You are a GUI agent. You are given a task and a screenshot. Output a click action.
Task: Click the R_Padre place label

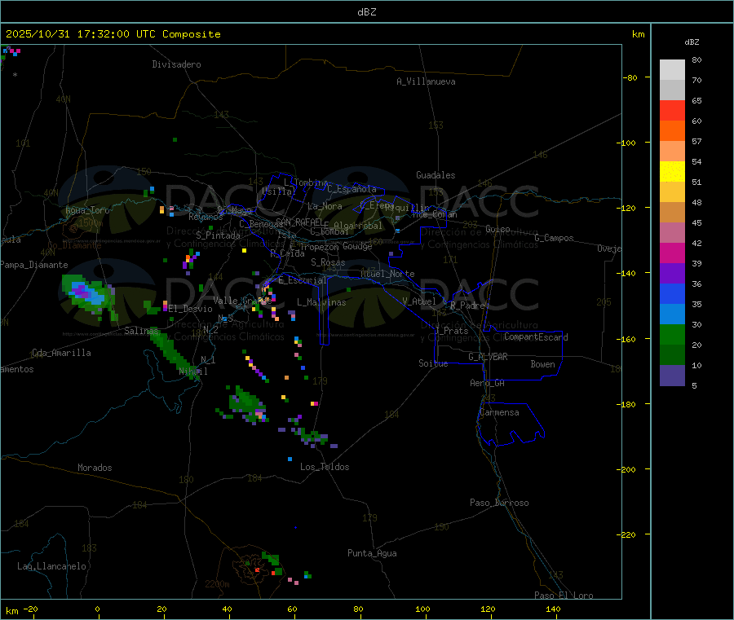point(467,306)
